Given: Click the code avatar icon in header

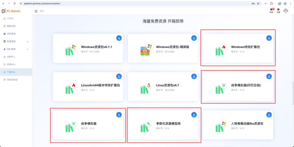Looking at the screenshot, I should (x=286, y=11).
